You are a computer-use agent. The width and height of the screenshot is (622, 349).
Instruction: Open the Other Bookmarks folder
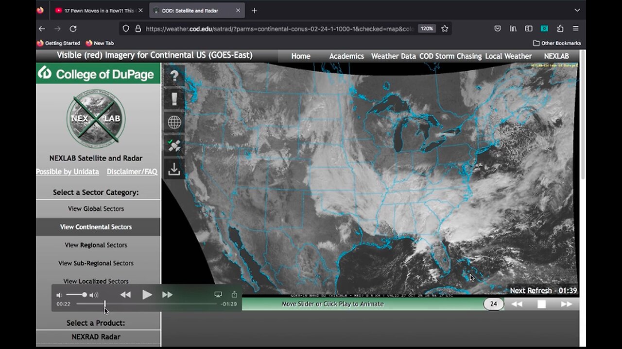point(557,43)
